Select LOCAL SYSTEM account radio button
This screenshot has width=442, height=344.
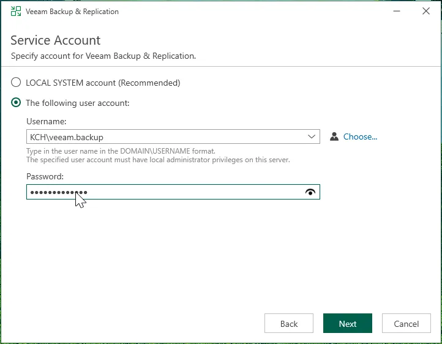point(16,83)
